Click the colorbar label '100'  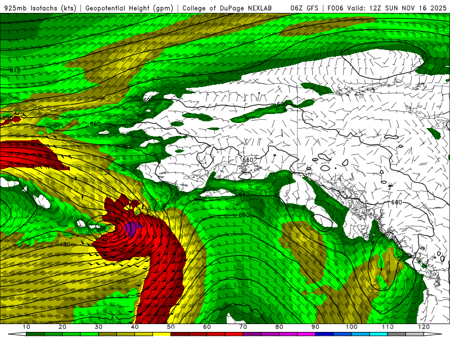pos(352,327)
